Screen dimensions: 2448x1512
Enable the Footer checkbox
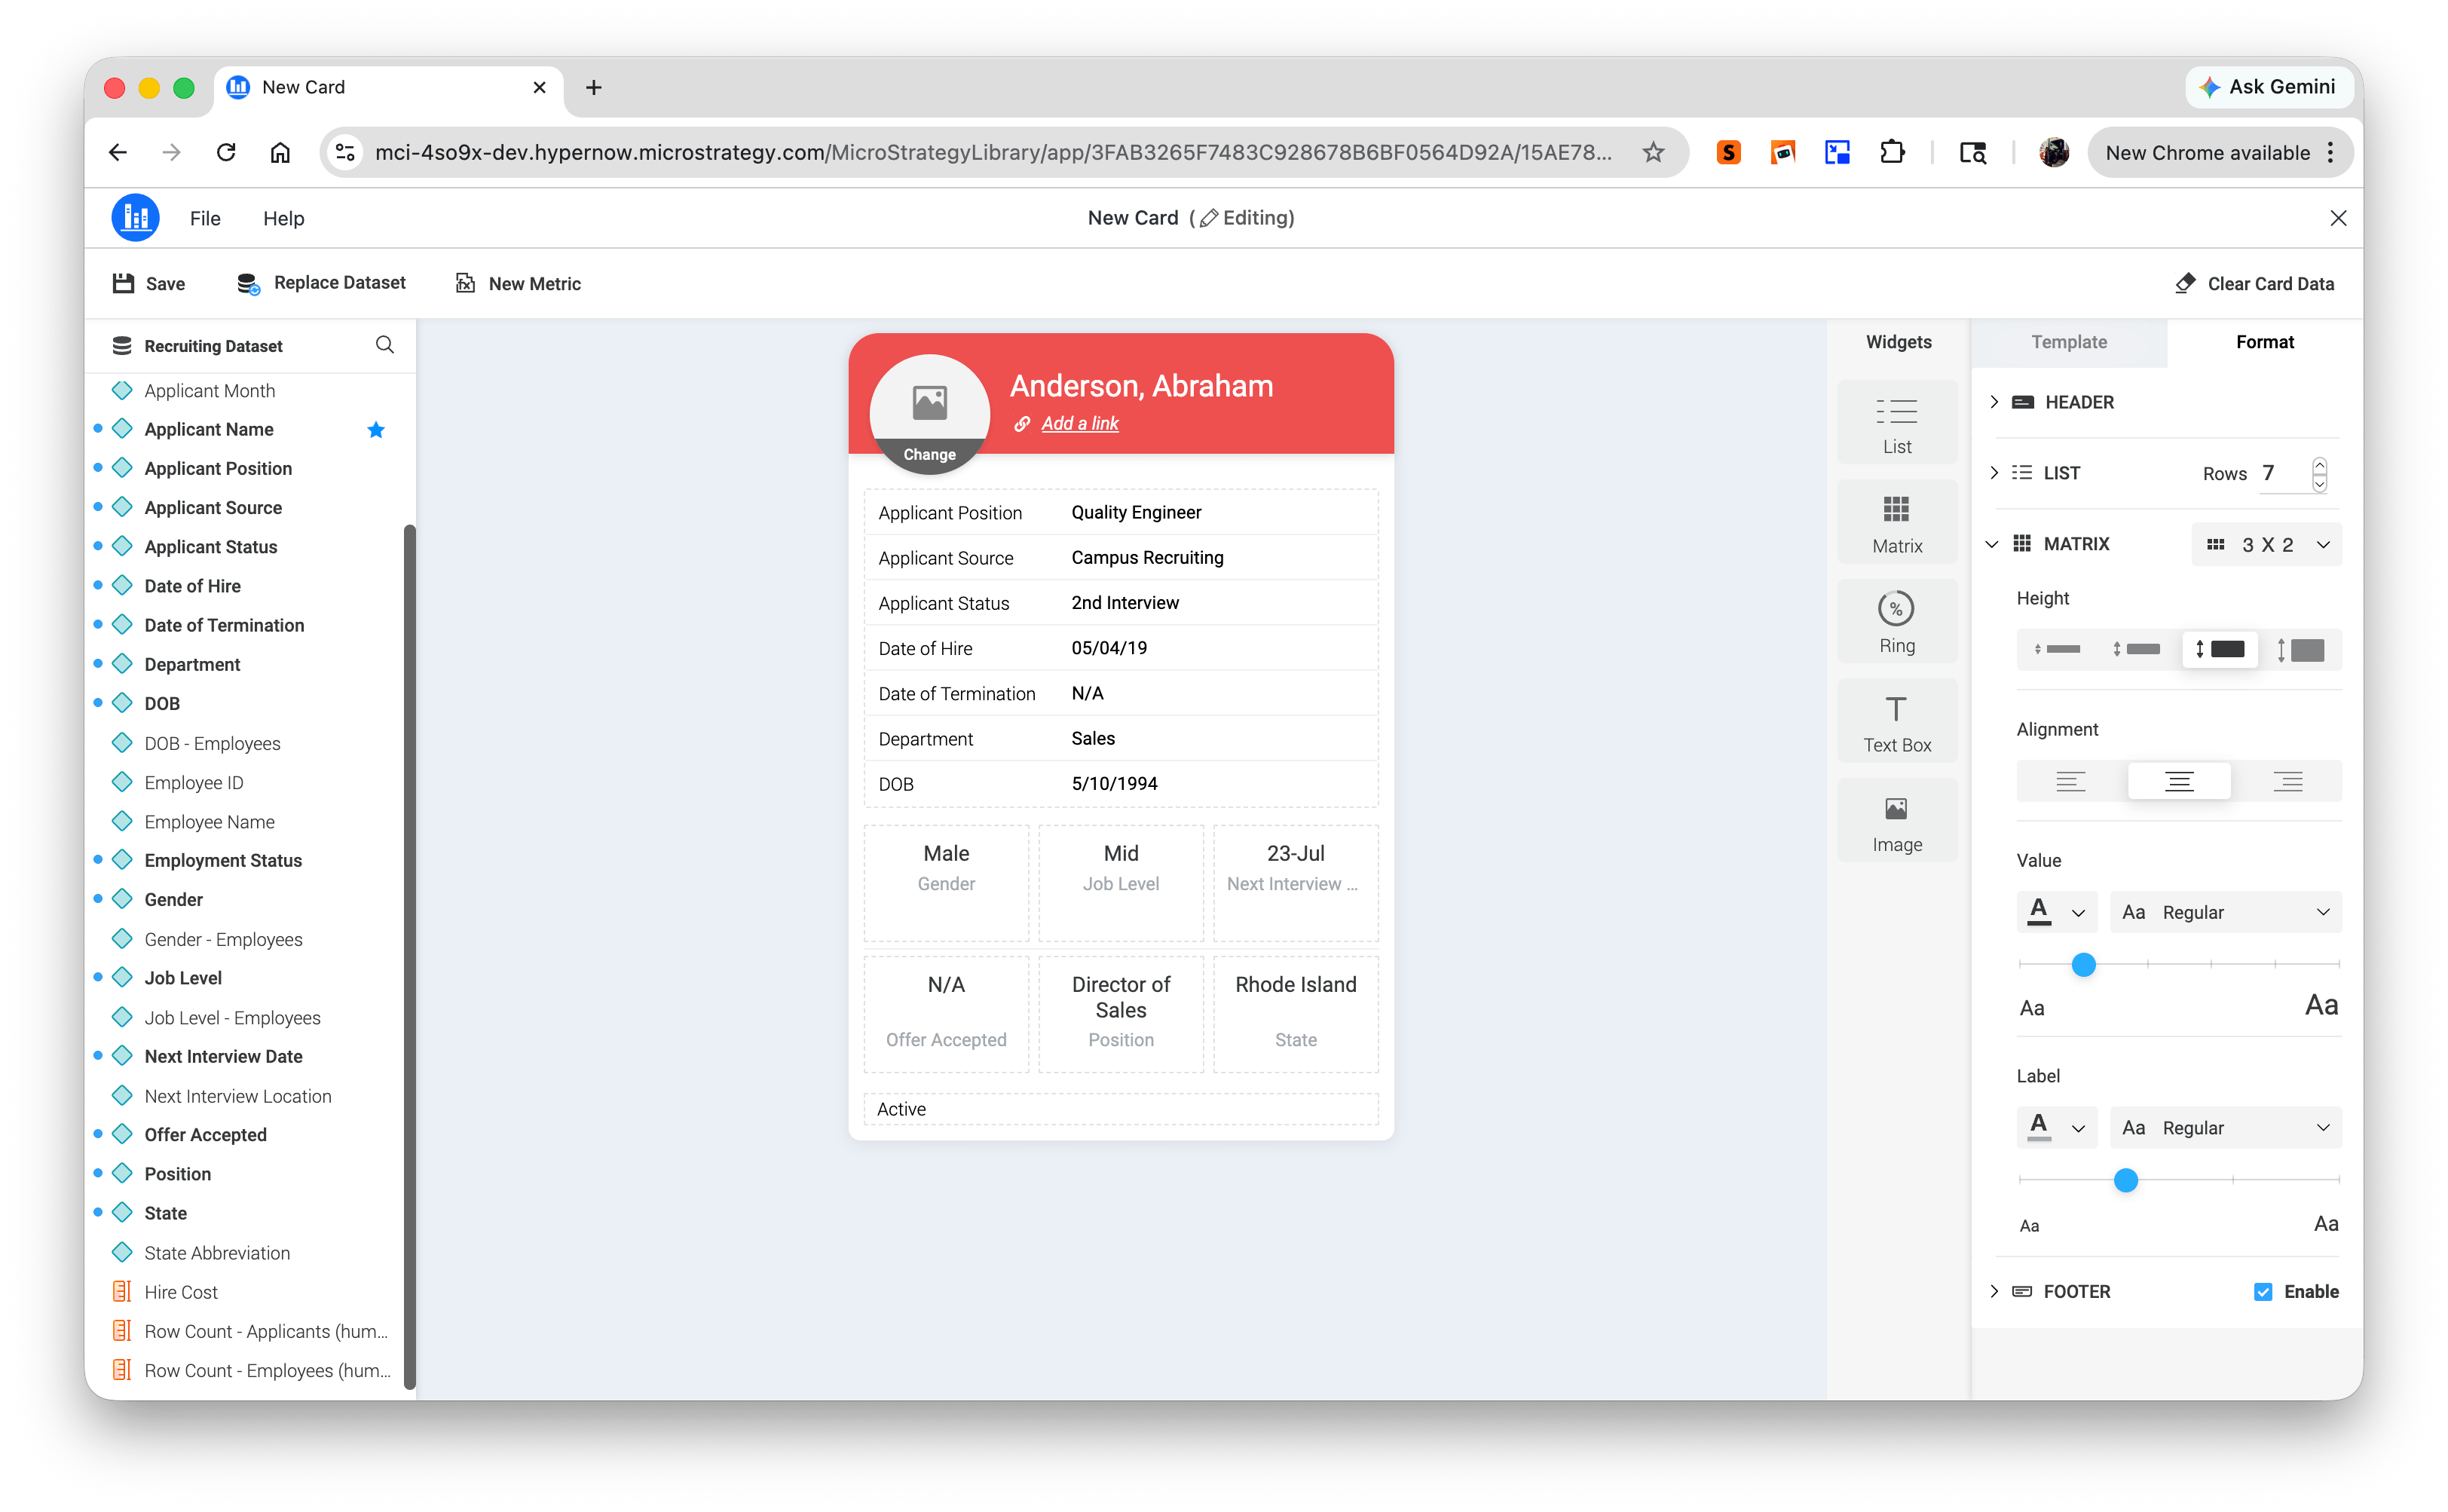click(x=2264, y=1291)
